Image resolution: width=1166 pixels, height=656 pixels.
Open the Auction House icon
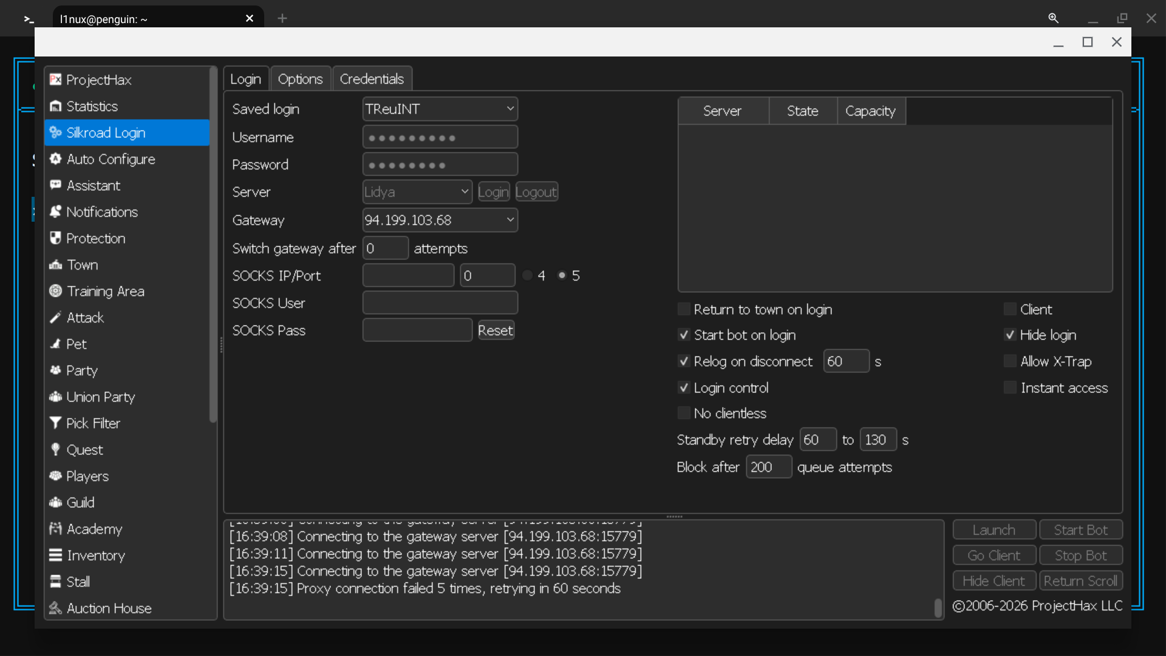[x=55, y=608]
